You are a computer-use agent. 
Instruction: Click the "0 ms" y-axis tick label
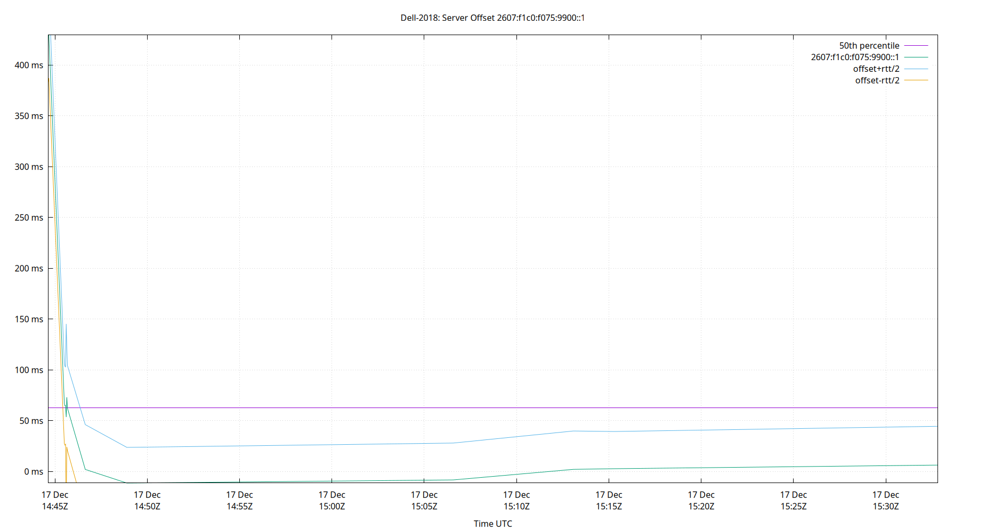click(34, 472)
